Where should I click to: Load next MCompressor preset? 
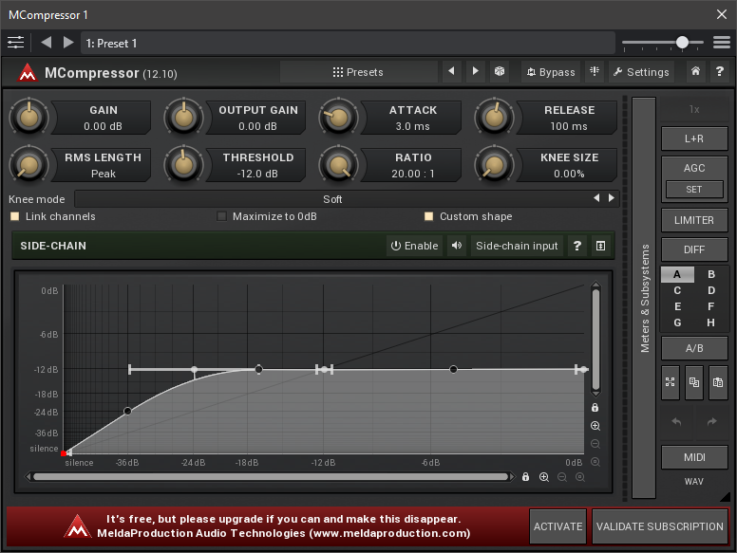pos(475,71)
